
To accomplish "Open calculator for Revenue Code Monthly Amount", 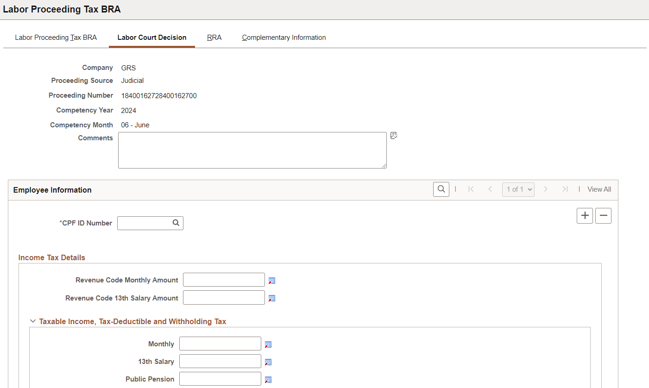I will 272,281.
